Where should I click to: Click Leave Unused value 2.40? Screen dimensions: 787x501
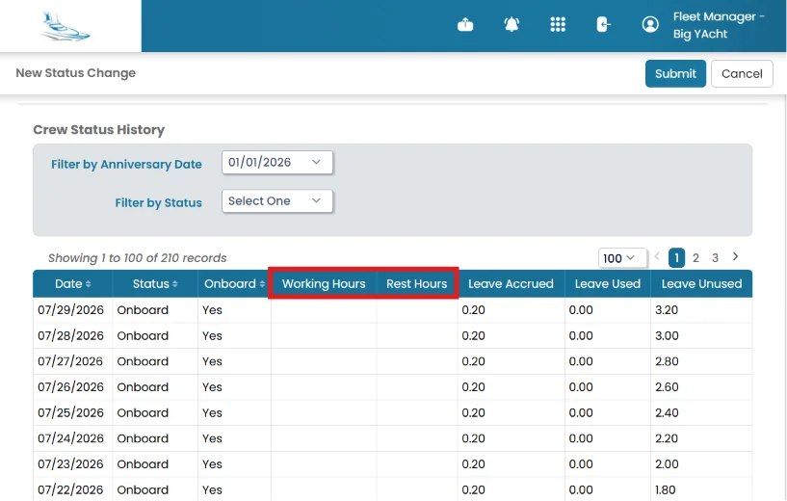tap(667, 412)
